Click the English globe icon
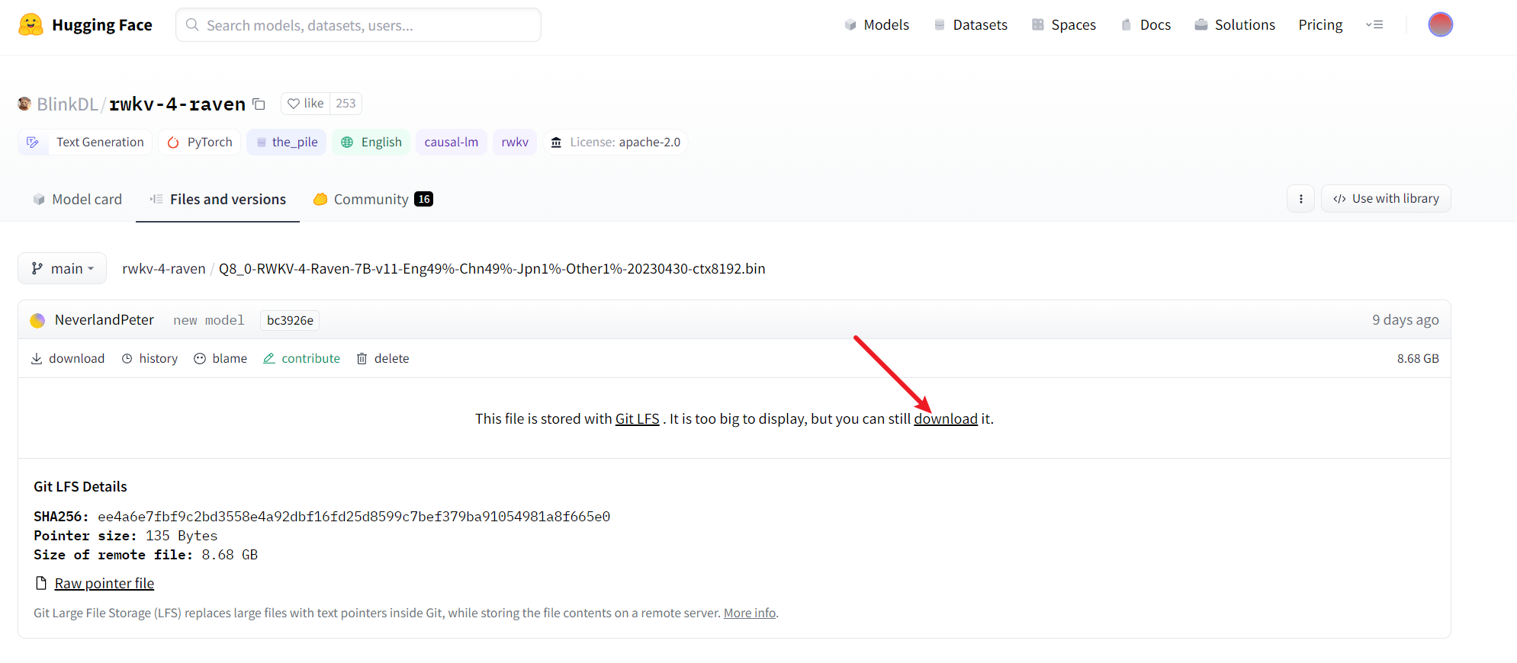 click(x=347, y=143)
